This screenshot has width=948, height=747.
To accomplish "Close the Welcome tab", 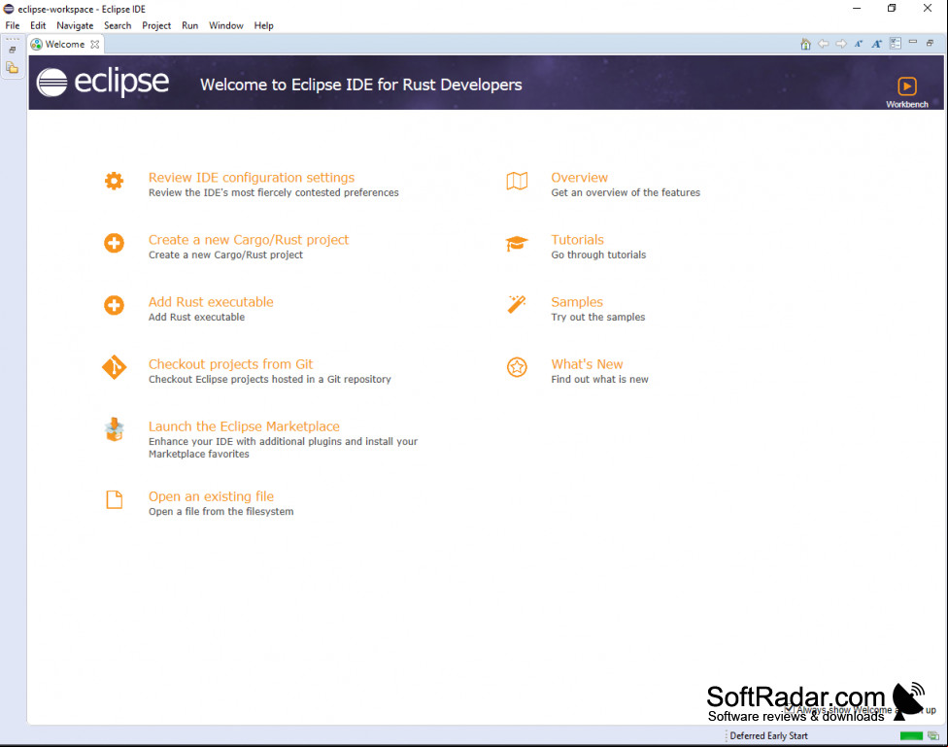I will coord(95,44).
